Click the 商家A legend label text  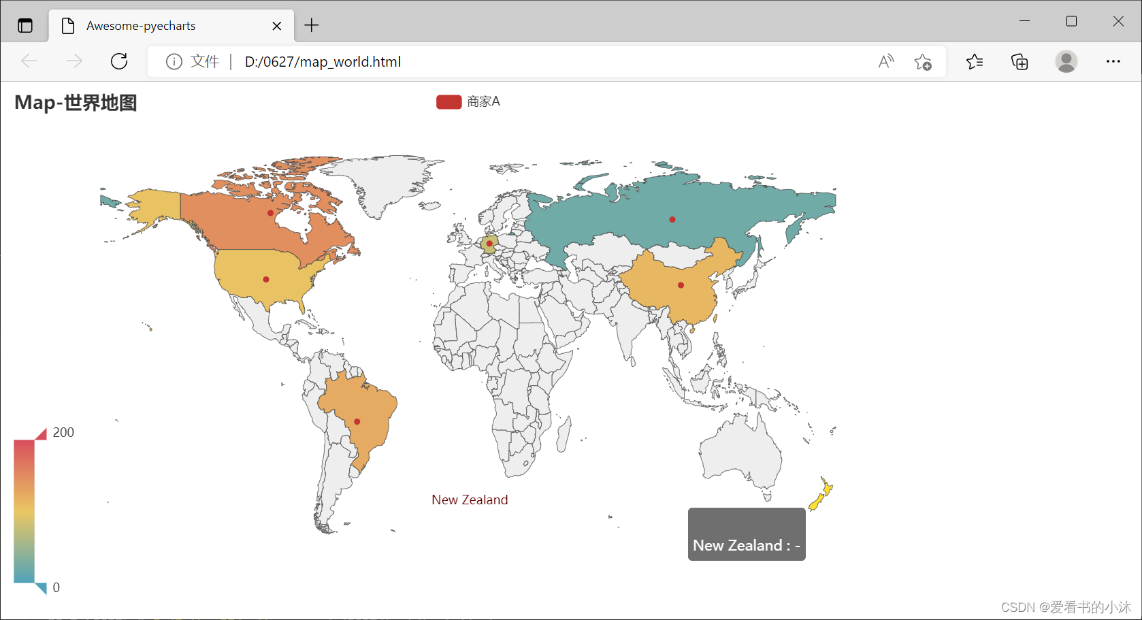click(x=484, y=102)
